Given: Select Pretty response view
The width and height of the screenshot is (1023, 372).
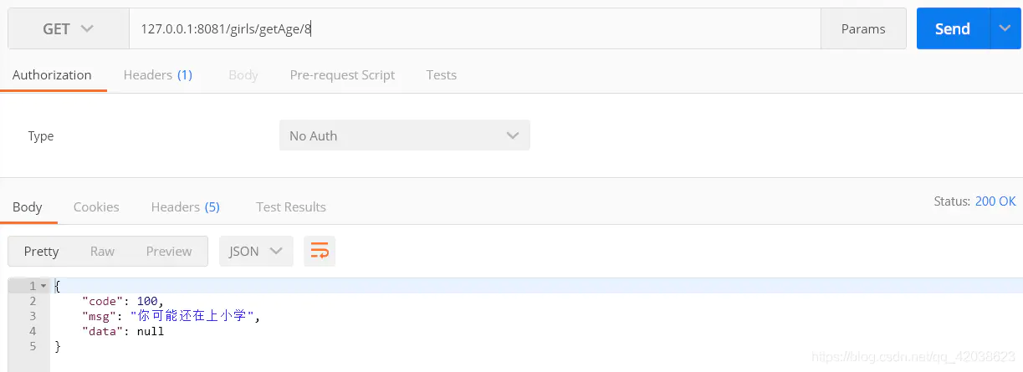Looking at the screenshot, I should 42,251.
